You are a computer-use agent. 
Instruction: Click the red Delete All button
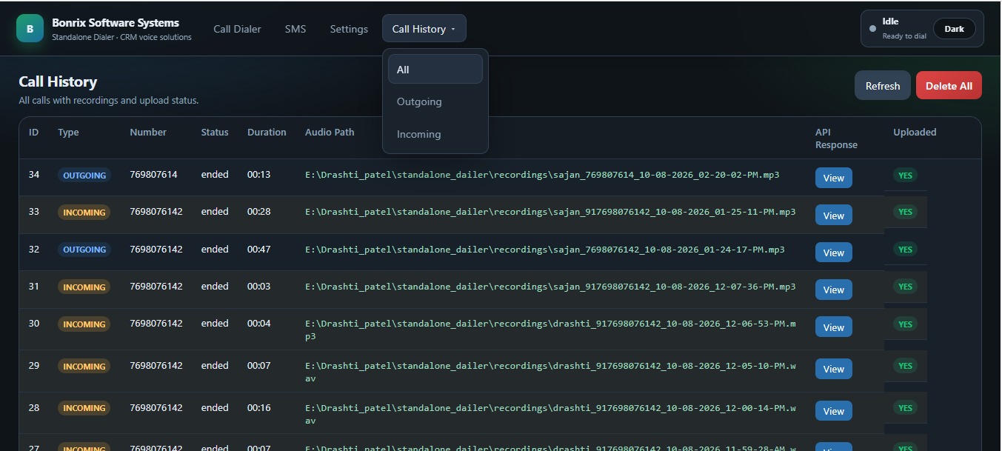click(949, 85)
